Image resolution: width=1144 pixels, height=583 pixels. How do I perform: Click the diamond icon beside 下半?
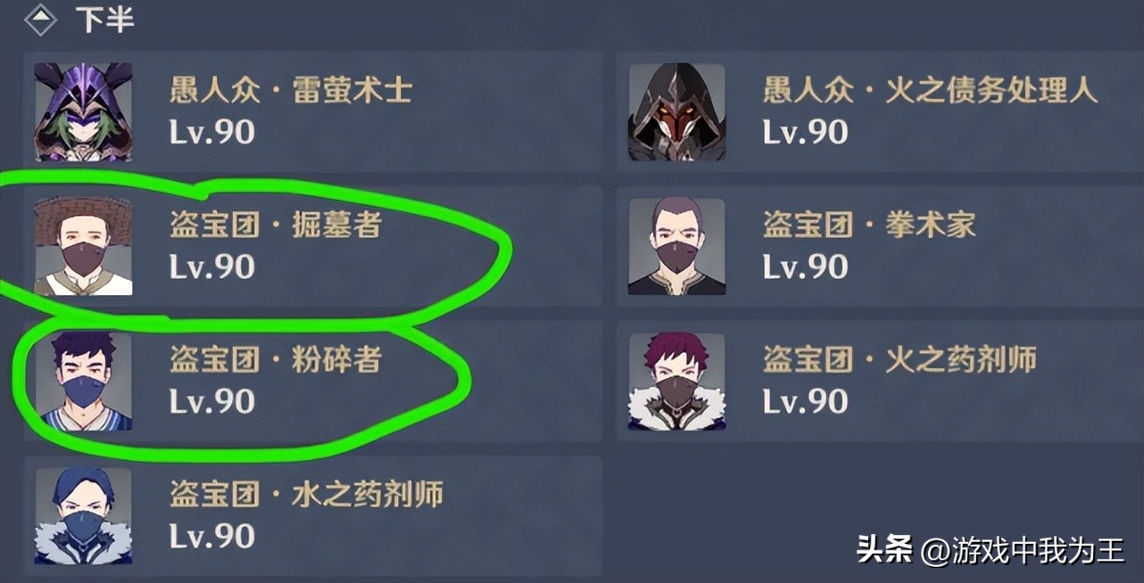pyautogui.click(x=41, y=20)
